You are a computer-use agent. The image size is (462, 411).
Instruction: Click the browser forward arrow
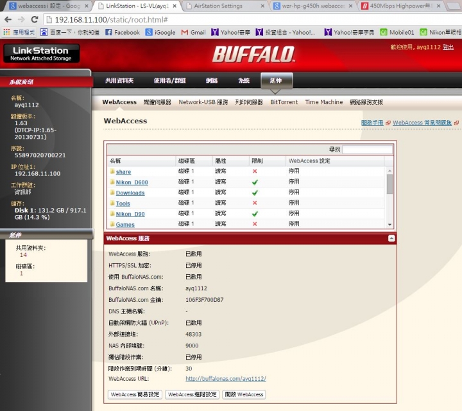point(21,19)
